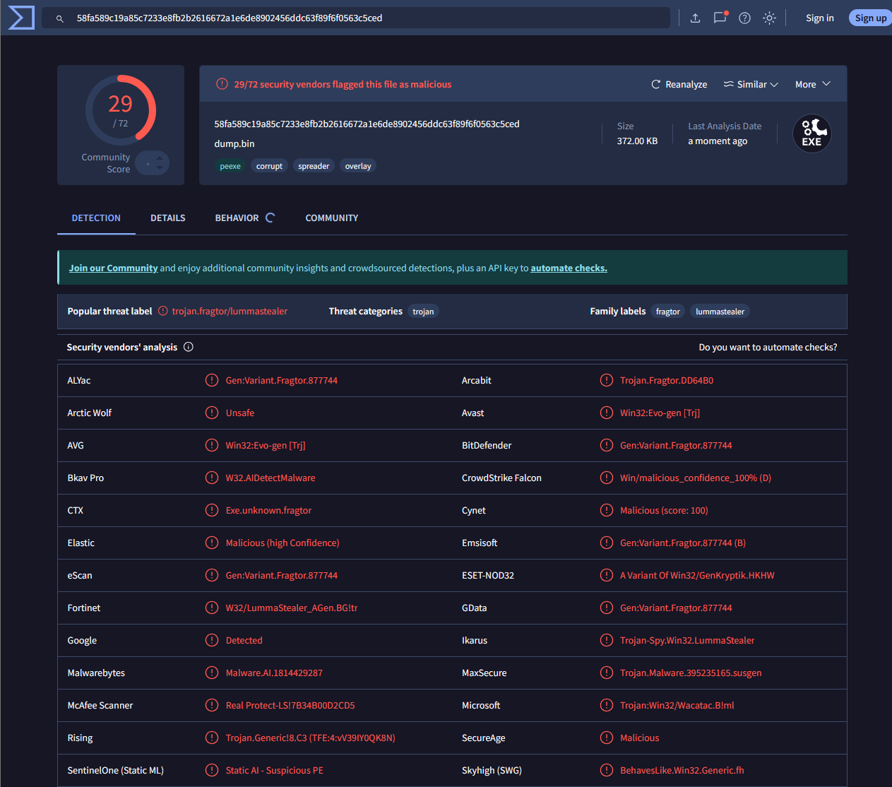Click the alert icon in the Avast row
Screen dimensions: 892x787
(x=606, y=413)
